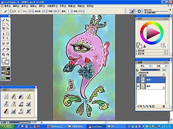Collapse the Layers palette section
The width and height of the screenshot is (173, 129).
(137, 62)
